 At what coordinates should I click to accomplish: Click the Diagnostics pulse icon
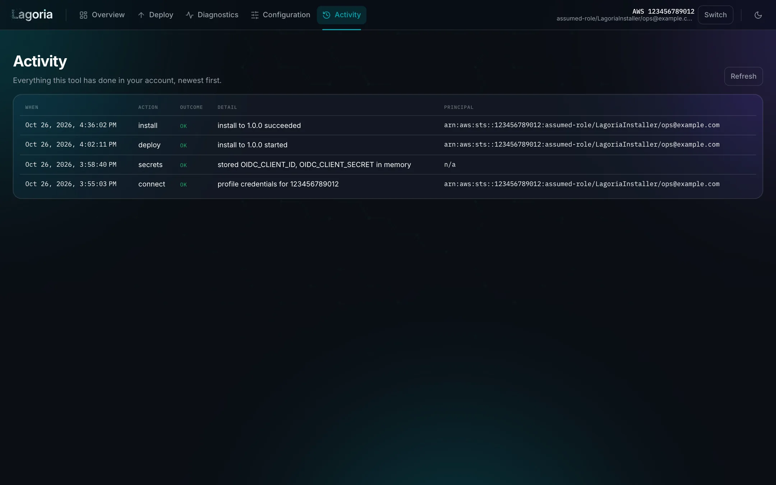(x=190, y=15)
